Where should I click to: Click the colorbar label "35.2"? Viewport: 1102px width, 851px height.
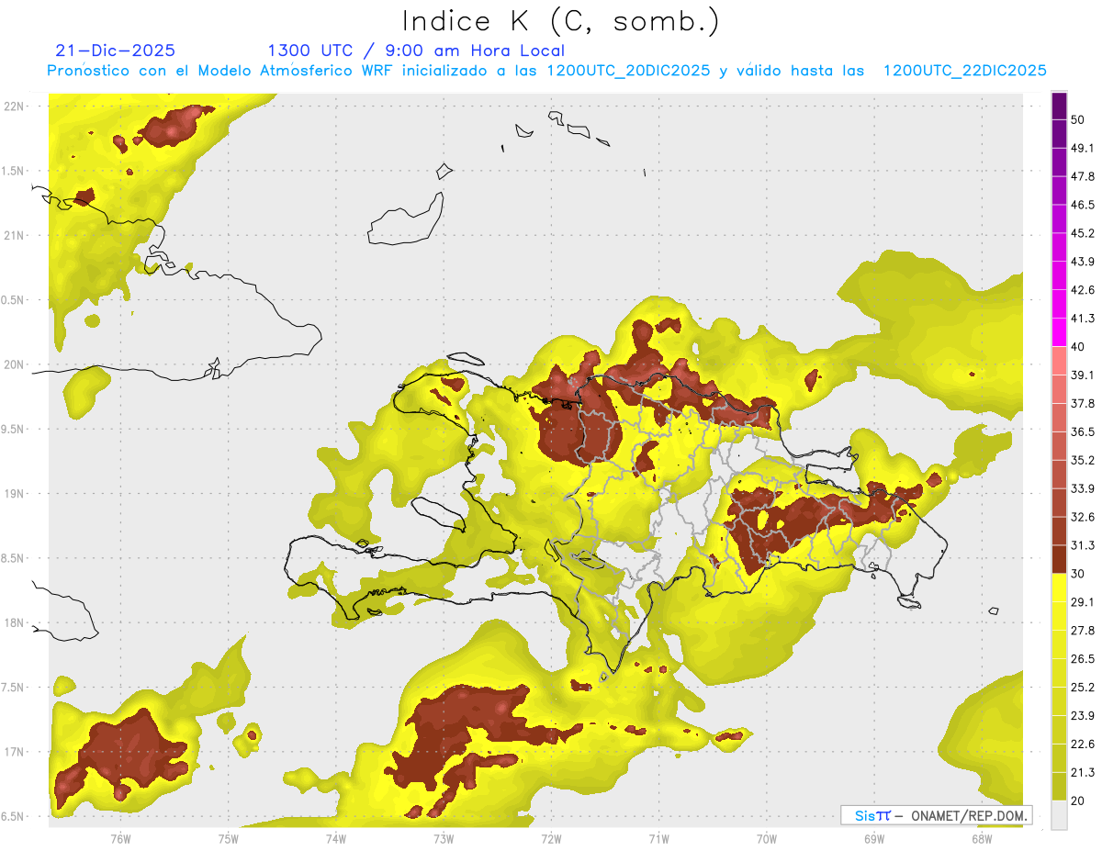point(1083,460)
